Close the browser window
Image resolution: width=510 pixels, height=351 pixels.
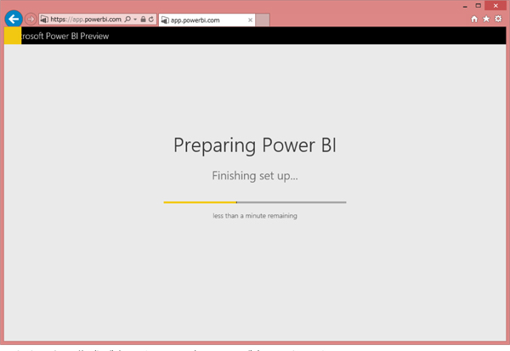(496, 6)
